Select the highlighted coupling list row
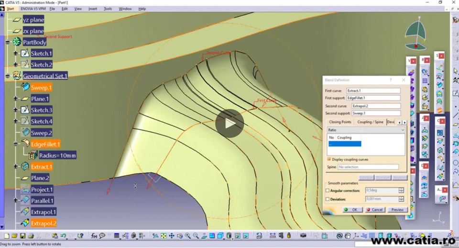This screenshot has width=459, height=248. [345, 144]
